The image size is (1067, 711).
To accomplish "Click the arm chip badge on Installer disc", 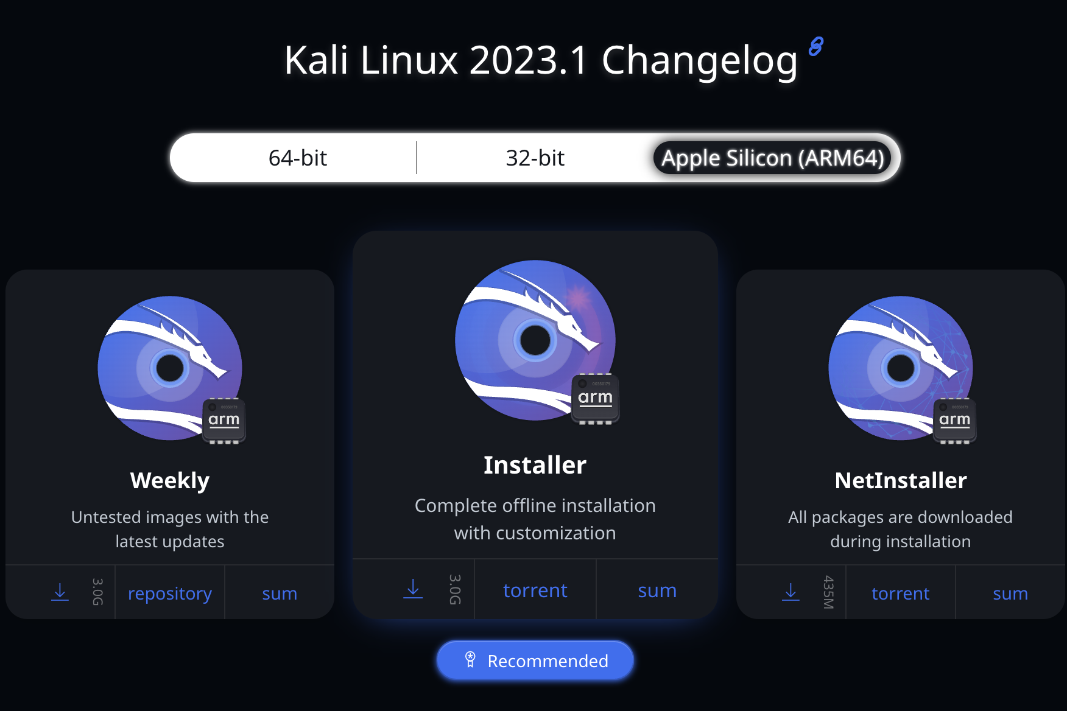I will point(596,399).
